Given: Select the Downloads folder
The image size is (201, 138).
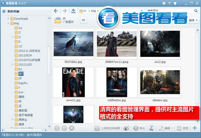Looking at the screenshot, I should pyautogui.click(x=19, y=19).
